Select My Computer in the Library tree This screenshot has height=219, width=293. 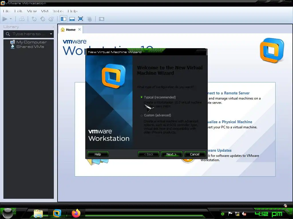click(28, 42)
